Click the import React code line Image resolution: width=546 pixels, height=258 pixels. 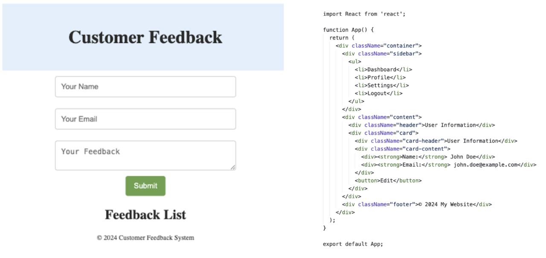coord(364,14)
